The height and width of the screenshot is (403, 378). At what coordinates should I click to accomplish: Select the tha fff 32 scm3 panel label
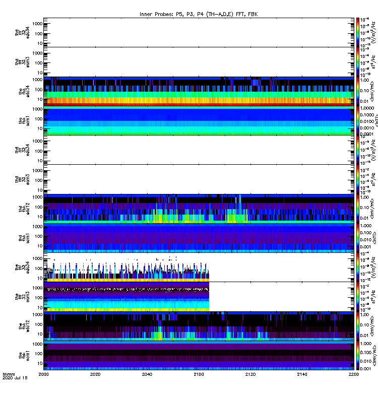(22, 62)
